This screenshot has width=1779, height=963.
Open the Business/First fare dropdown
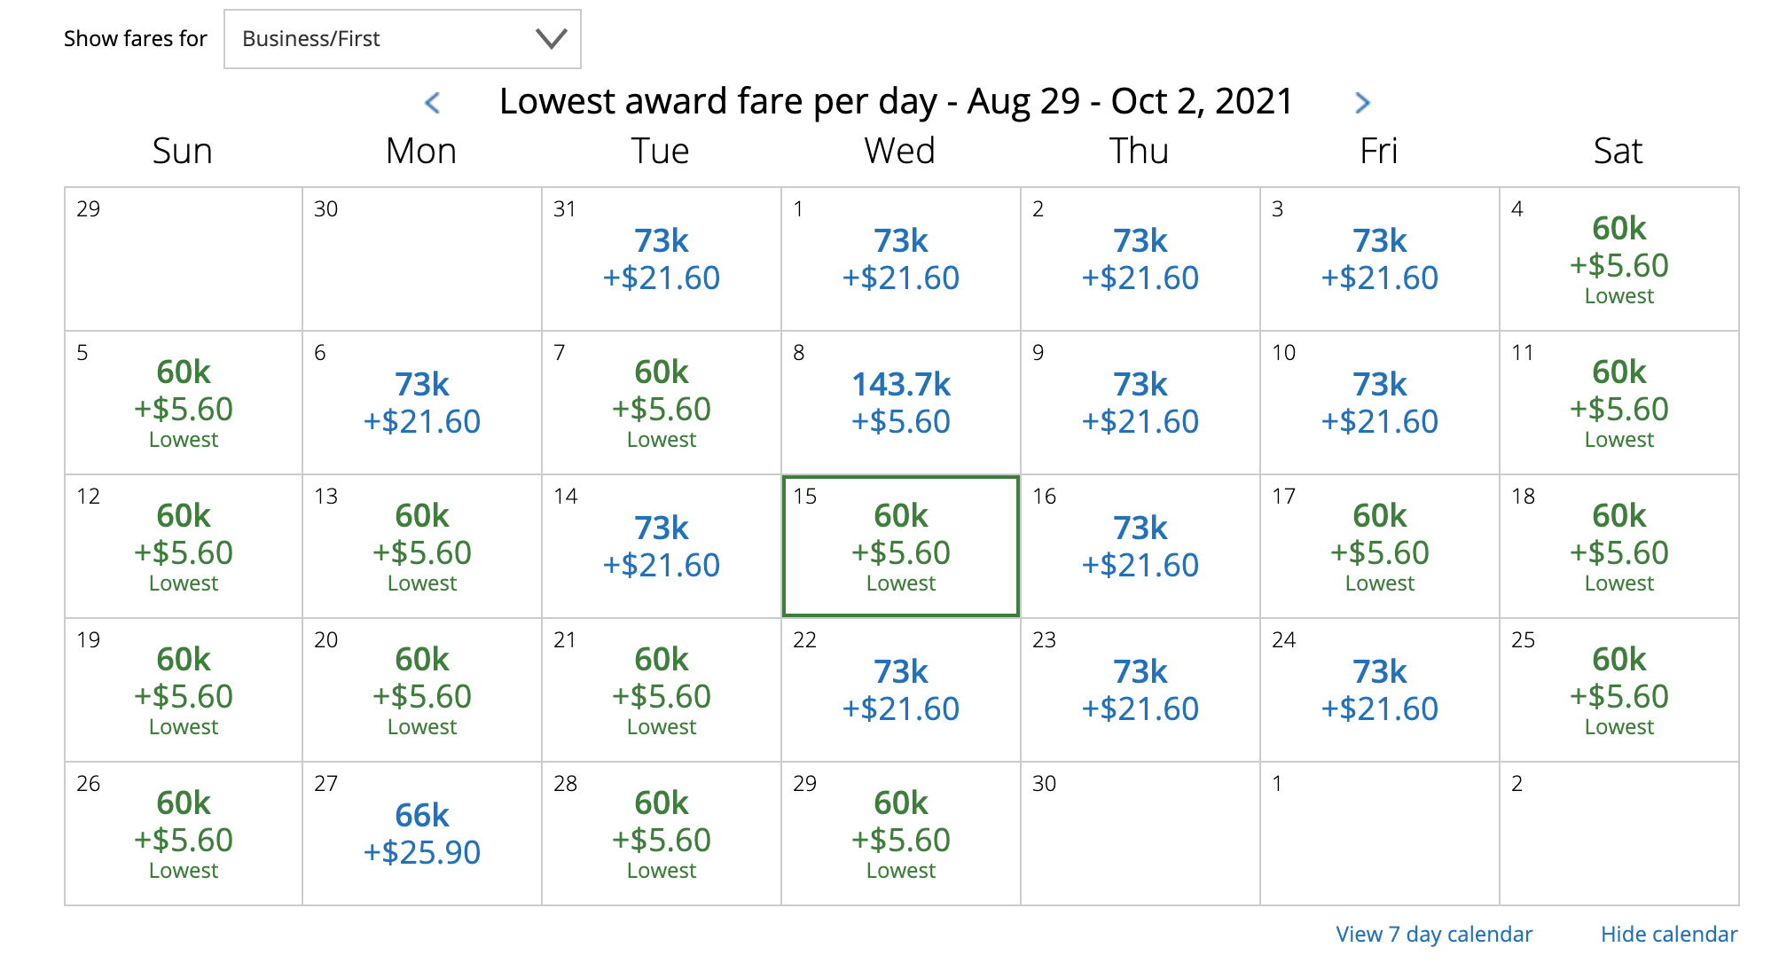pyautogui.click(x=402, y=39)
